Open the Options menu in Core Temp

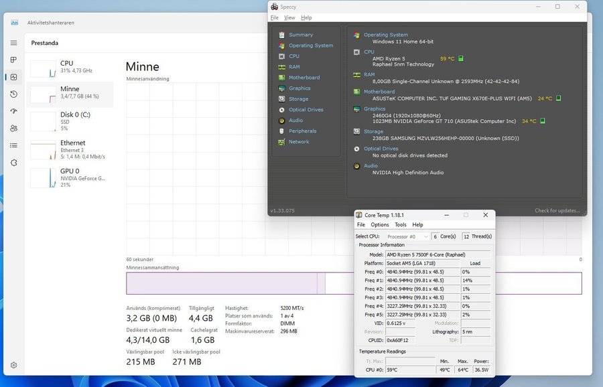click(x=380, y=224)
